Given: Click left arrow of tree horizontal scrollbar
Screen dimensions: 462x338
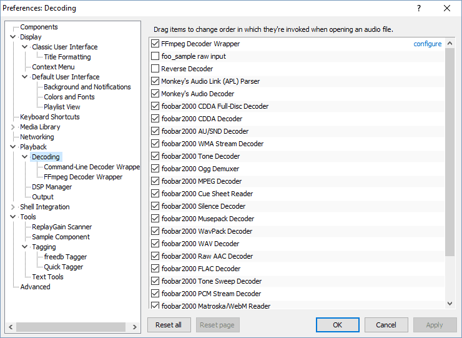Looking at the screenshot, I should [x=11, y=327].
